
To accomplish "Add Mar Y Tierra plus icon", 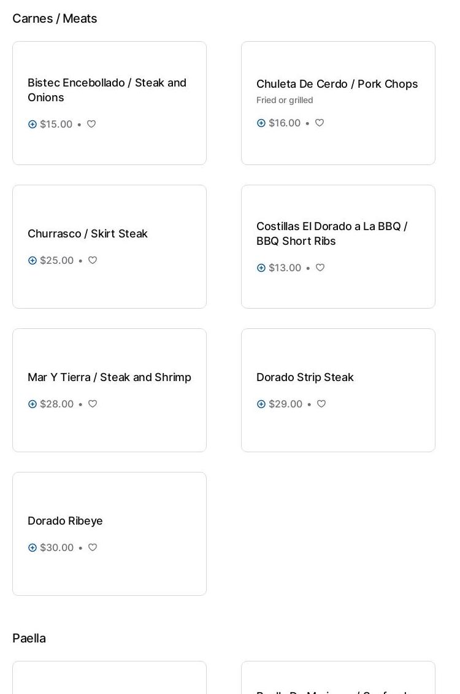I will [33, 404].
